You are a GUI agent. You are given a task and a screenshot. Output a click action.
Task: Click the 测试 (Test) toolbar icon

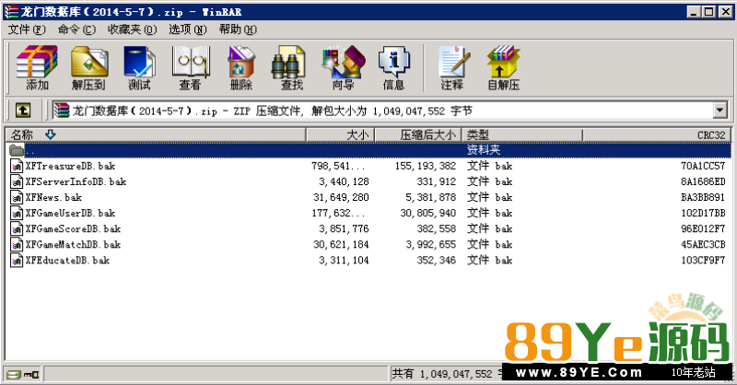coord(140,67)
